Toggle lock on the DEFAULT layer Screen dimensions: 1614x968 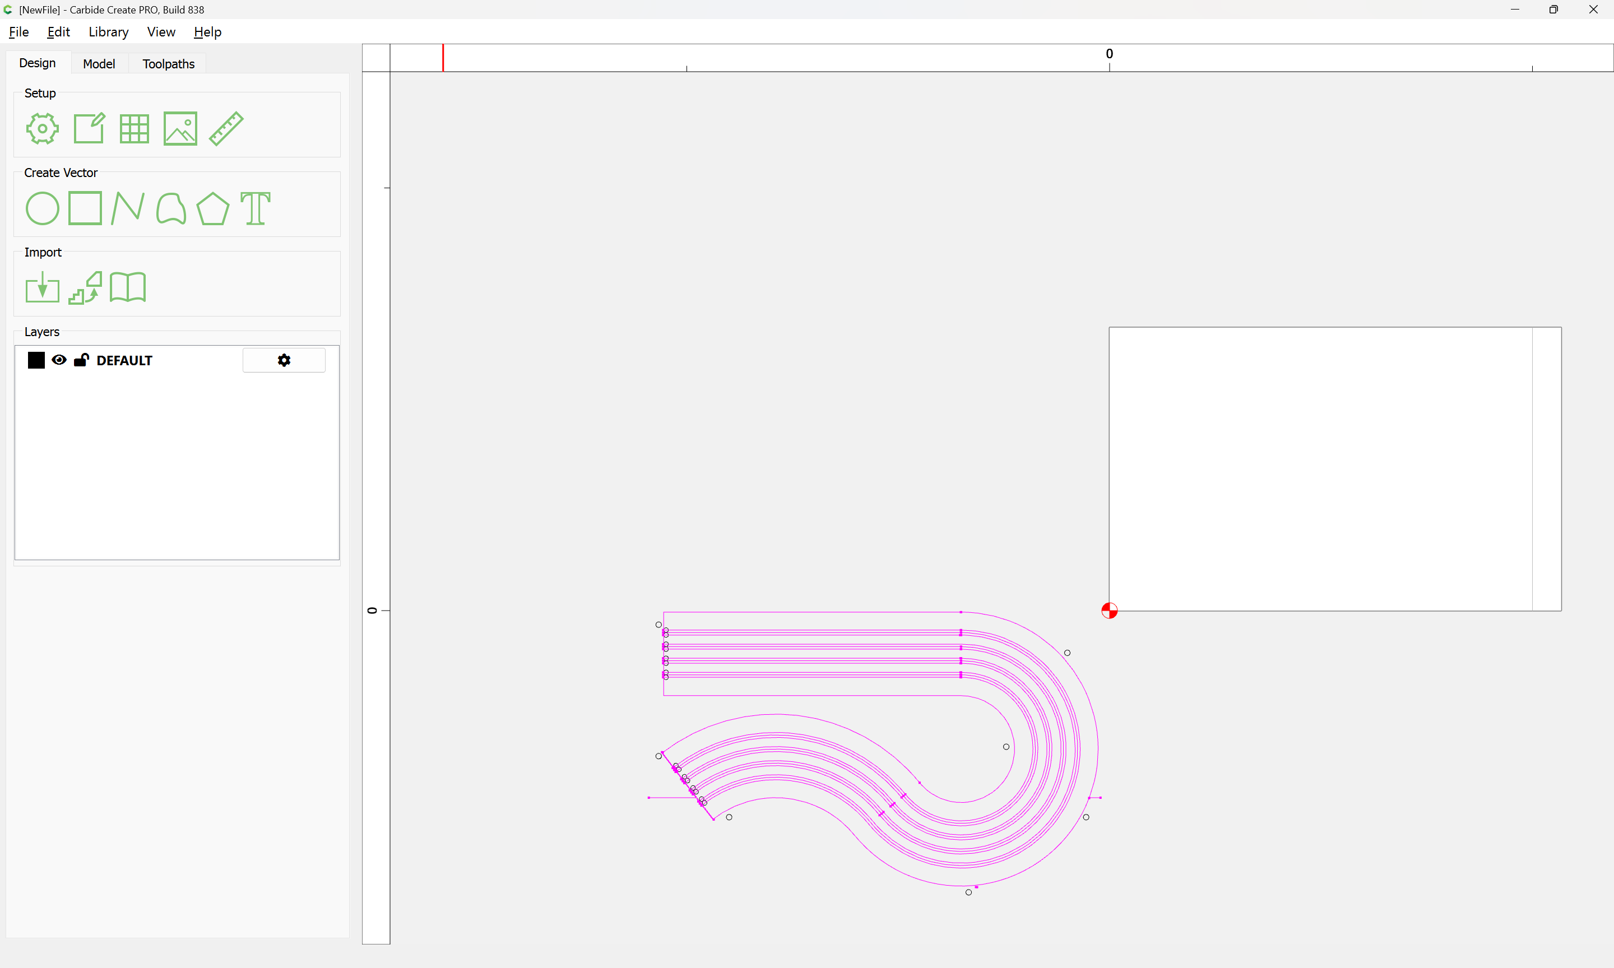coord(82,360)
